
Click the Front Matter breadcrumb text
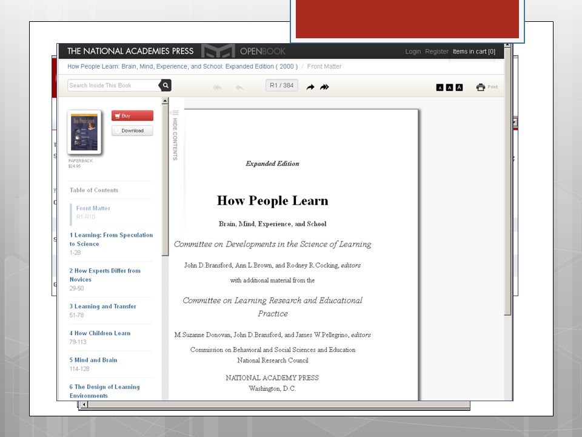(324, 67)
